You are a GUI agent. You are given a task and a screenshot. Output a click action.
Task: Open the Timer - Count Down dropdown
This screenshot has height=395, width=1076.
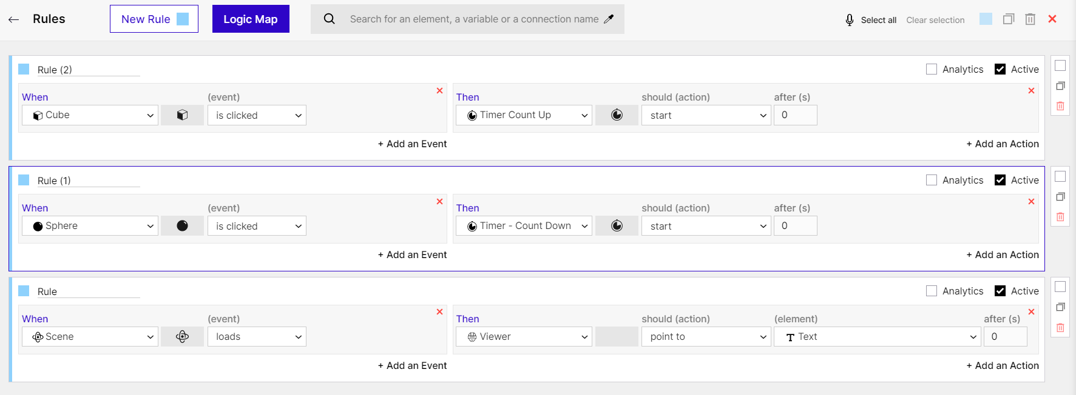tap(524, 226)
